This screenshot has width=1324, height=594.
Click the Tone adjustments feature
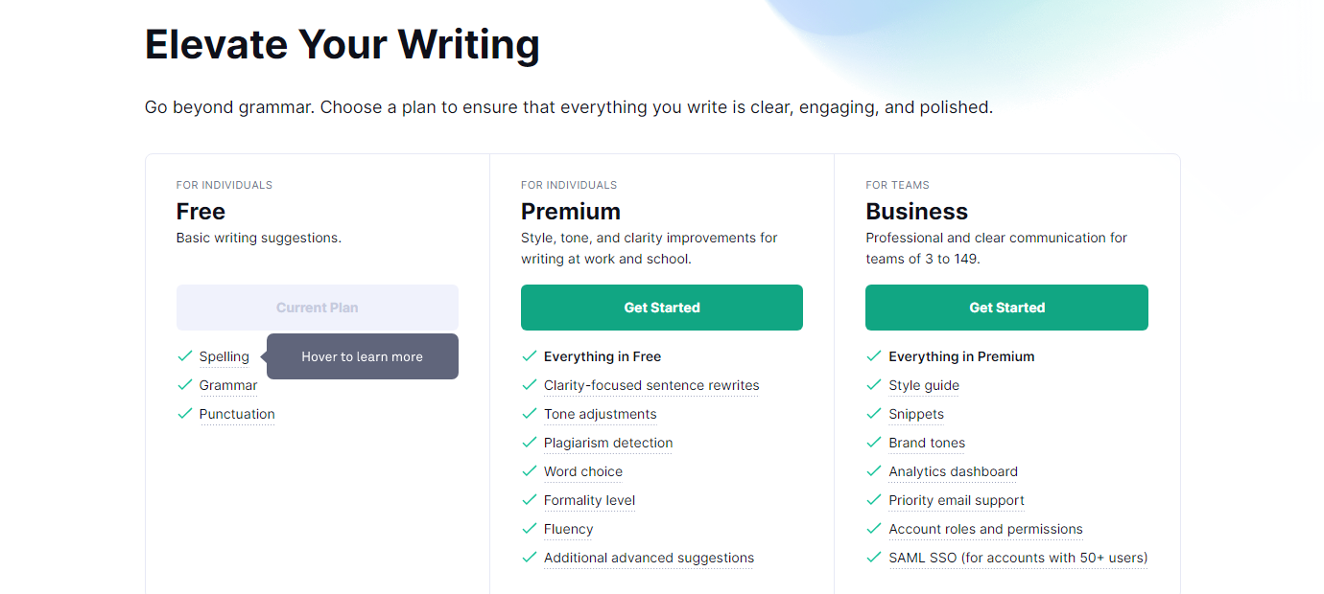pos(601,414)
